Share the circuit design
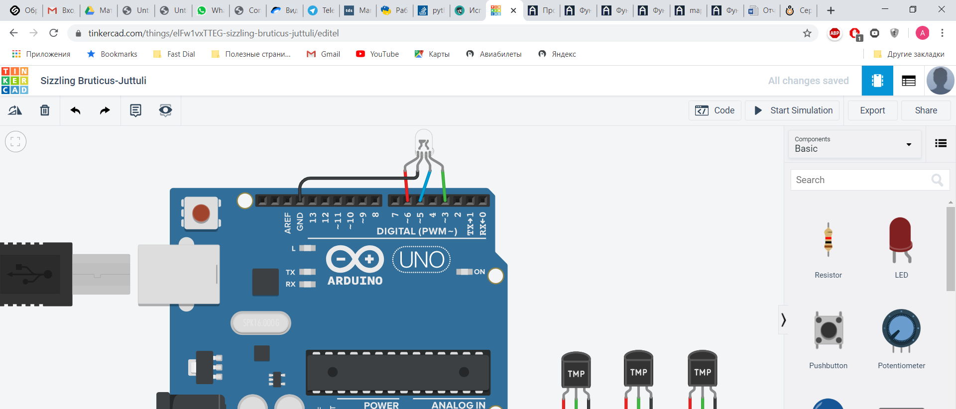Image resolution: width=956 pixels, height=409 pixels. click(926, 110)
